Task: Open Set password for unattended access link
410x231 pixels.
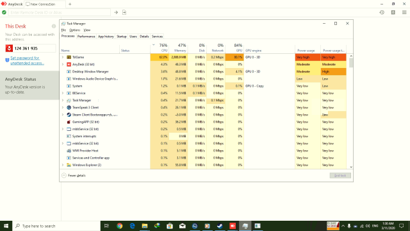Action: [27, 60]
